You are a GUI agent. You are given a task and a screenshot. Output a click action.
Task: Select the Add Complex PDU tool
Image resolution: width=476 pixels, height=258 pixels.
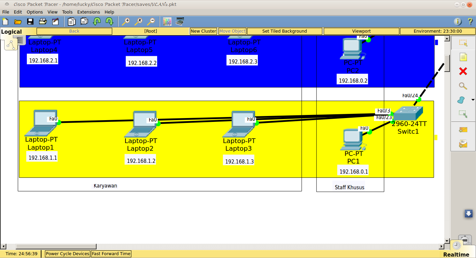click(x=463, y=143)
